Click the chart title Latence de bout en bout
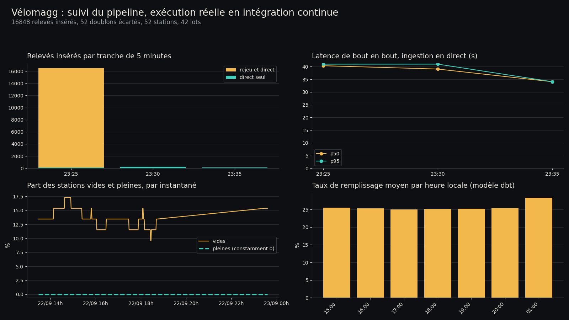The height and width of the screenshot is (320, 569). tap(395, 56)
